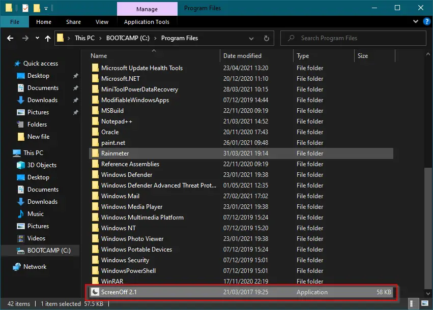This screenshot has width=433, height=310.
Task: Click the 3D Objects icon in the sidebar
Action: click(x=21, y=165)
